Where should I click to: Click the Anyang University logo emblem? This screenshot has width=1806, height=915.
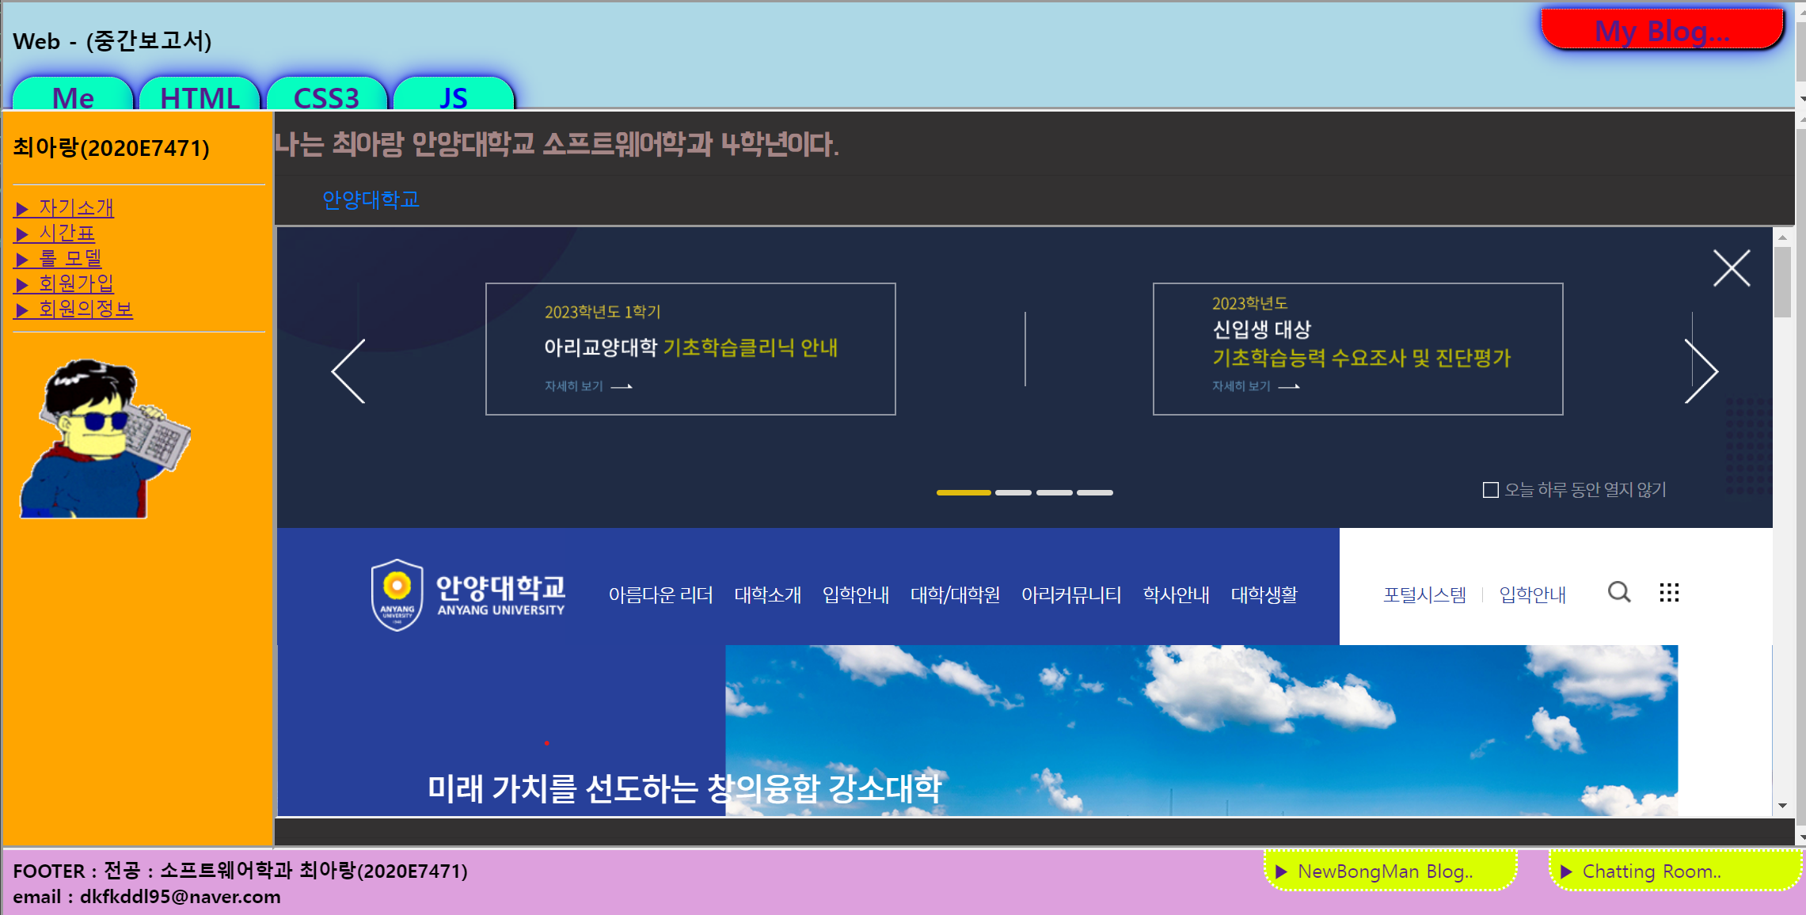397,594
